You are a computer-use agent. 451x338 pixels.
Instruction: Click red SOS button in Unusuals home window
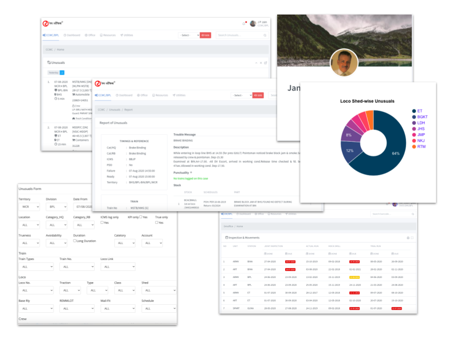pyautogui.click(x=205, y=35)
